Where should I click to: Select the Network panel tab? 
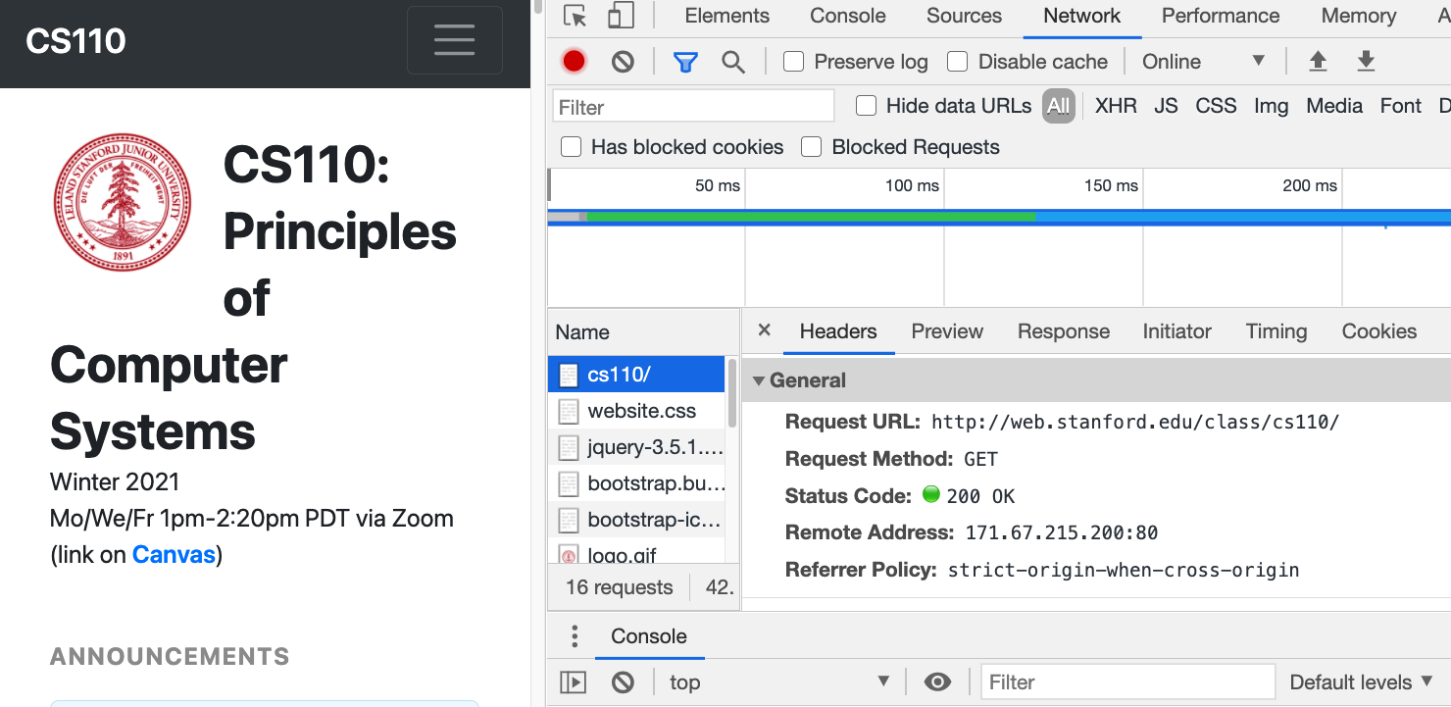tap(1082, 16)
